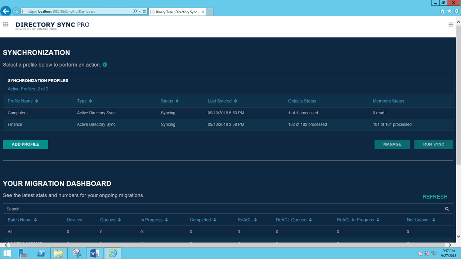The width and height of the screenshot is (461, 259).
Task: Click the Directory Sync Pro logo
Action: coord(52,26)
